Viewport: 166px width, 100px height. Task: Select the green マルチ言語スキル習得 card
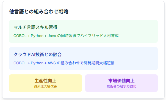[84, 31]
